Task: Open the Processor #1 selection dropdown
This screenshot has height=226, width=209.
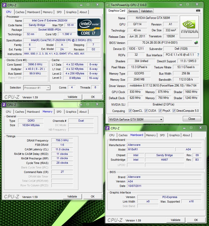Action: coord(37,88)
